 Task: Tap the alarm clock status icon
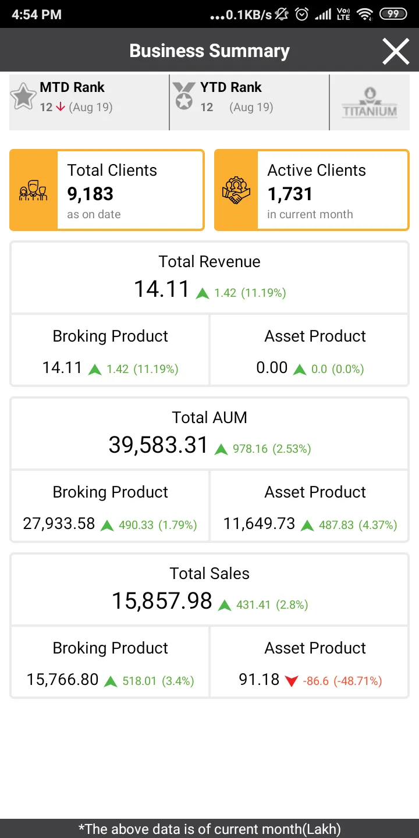(301, 15)
